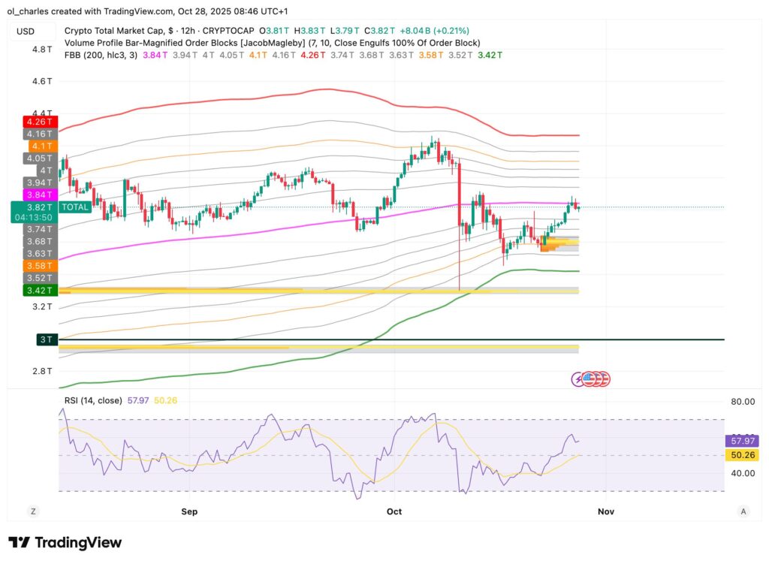Click the TradingView logo
This screenshot has width=769, height=564.
point(65,542)
